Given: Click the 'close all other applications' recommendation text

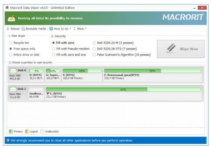Looking at the screenshot, I should tap(72, 140).
